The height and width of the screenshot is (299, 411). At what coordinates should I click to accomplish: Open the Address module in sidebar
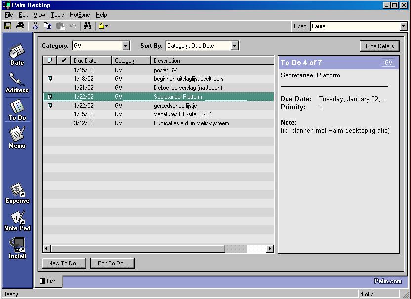[17, 83]
